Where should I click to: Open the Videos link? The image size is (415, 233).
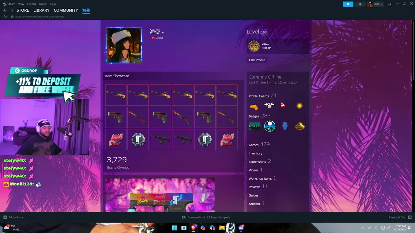(x=255, y=170)
